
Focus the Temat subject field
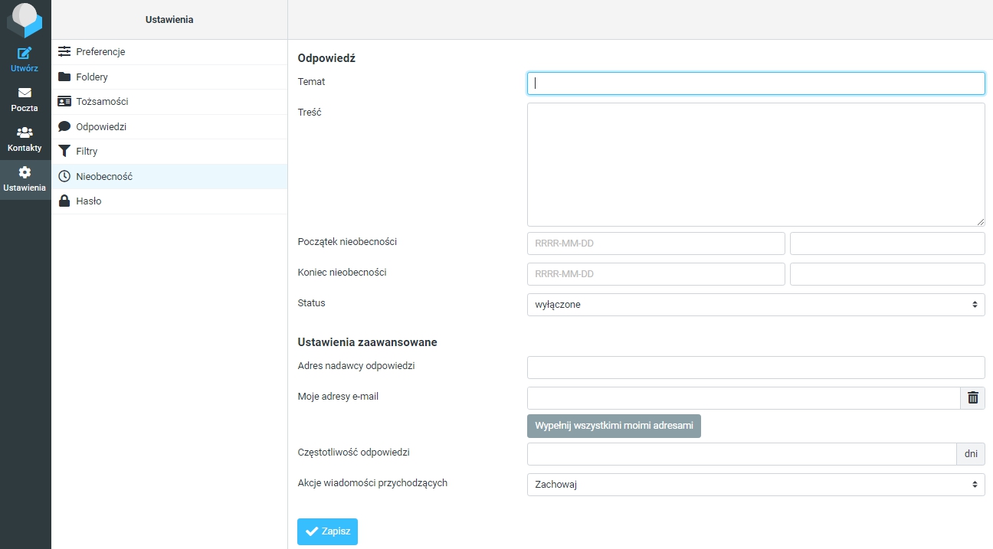pos(755,83)
